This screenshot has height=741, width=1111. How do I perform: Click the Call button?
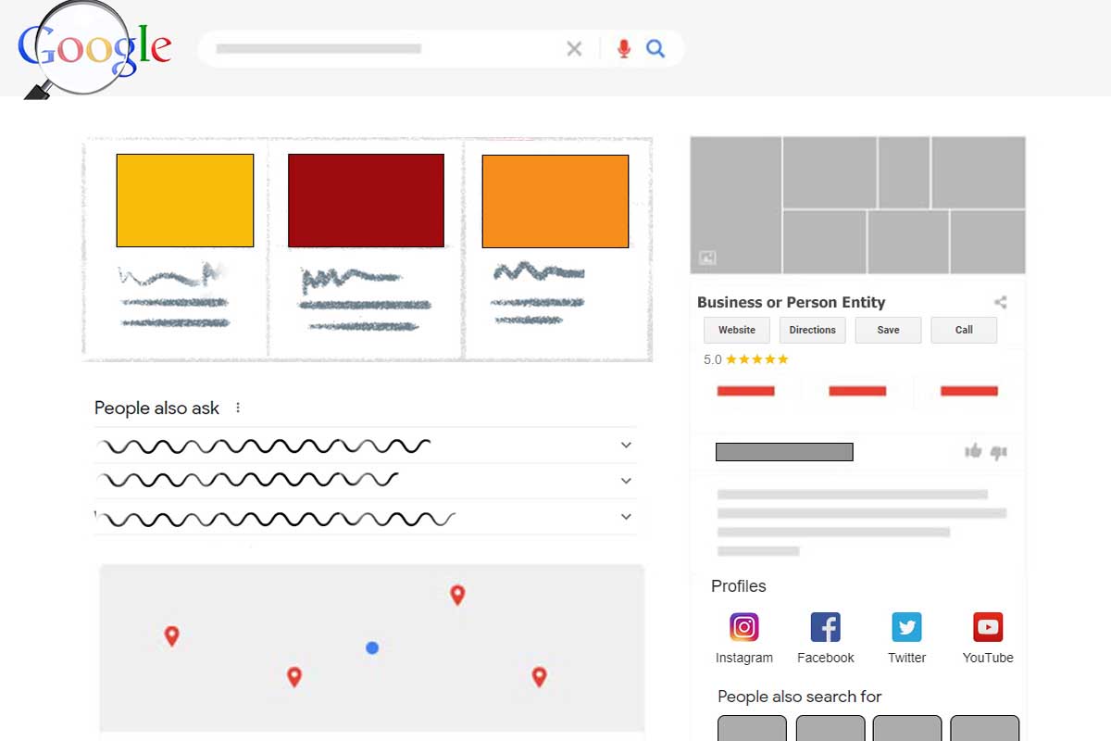(x=964, y=330)
